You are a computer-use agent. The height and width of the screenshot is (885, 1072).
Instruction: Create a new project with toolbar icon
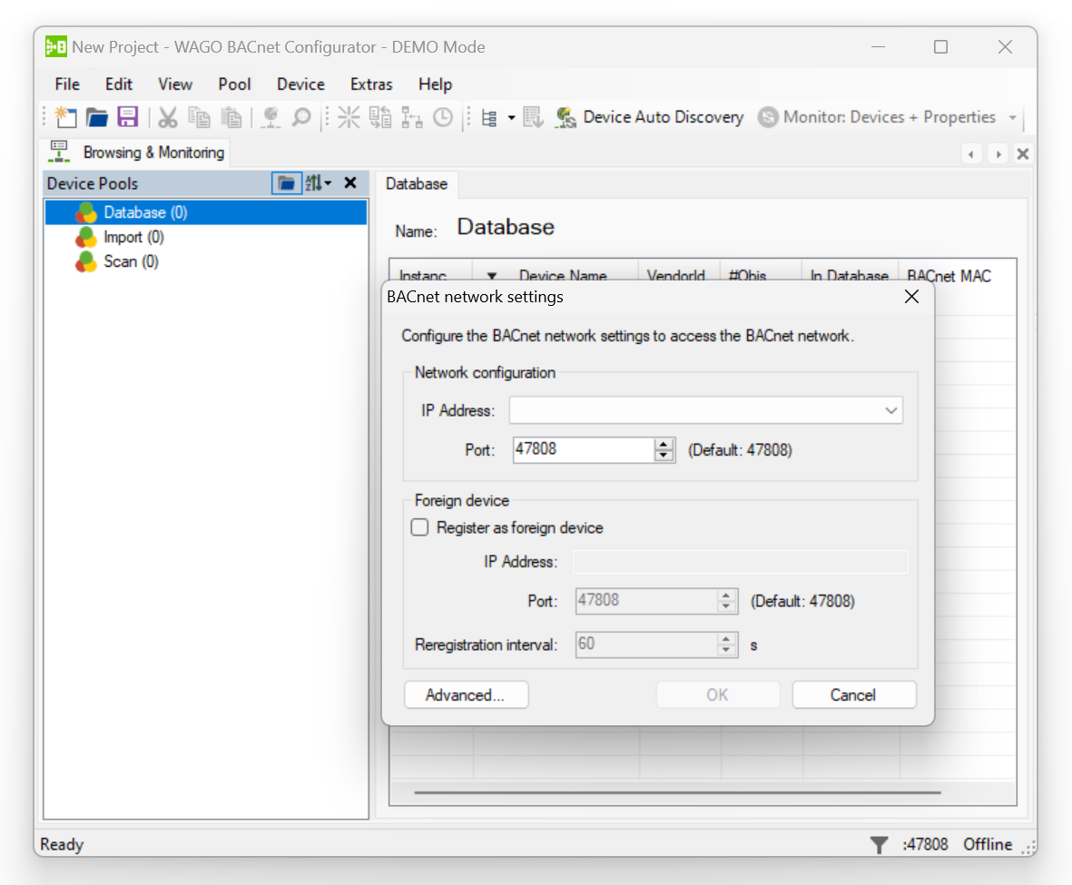pos(65,118)
